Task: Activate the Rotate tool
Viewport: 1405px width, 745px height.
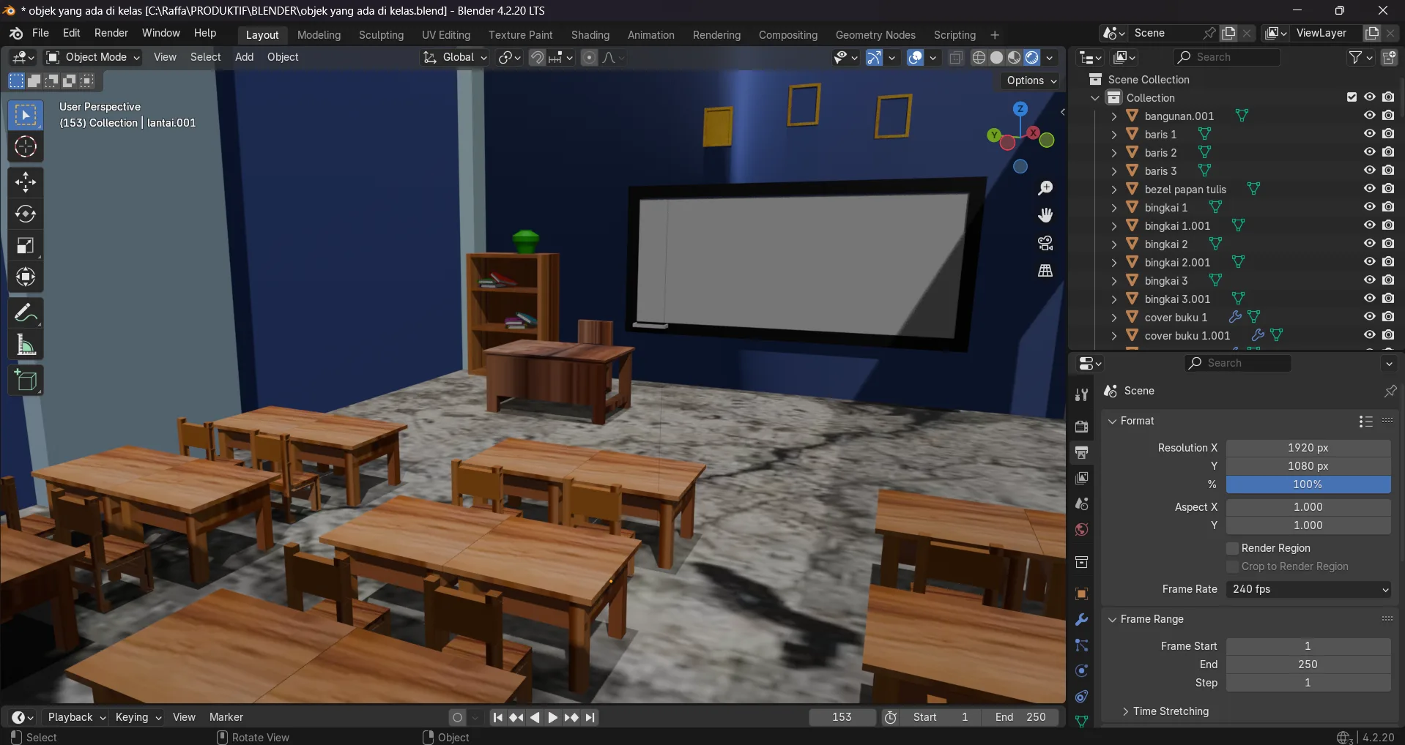Action: tap(26, 214)
